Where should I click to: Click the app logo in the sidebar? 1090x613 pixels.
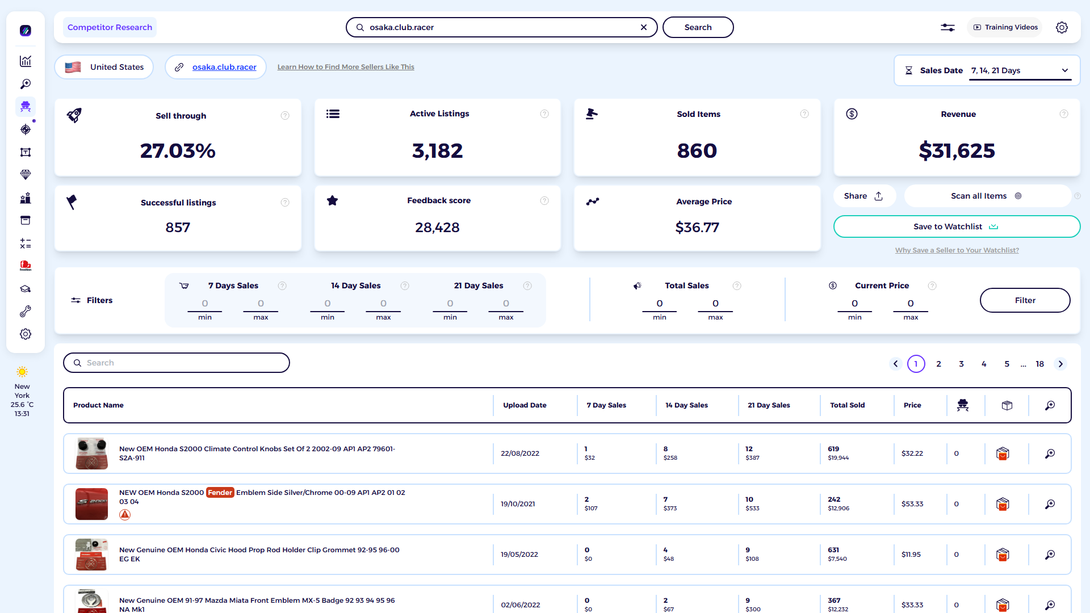[26, 31]
